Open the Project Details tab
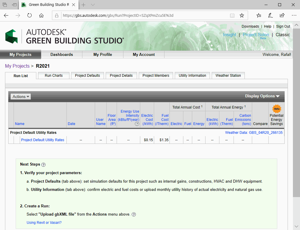300x230 pixels. (121, 76)
